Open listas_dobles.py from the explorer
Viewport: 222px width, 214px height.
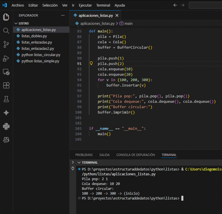click(x=34, y=36)
